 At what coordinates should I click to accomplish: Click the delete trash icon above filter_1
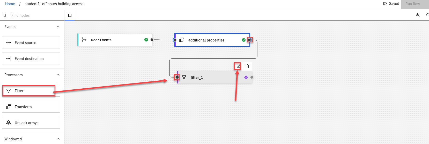[x=247, y=66]
